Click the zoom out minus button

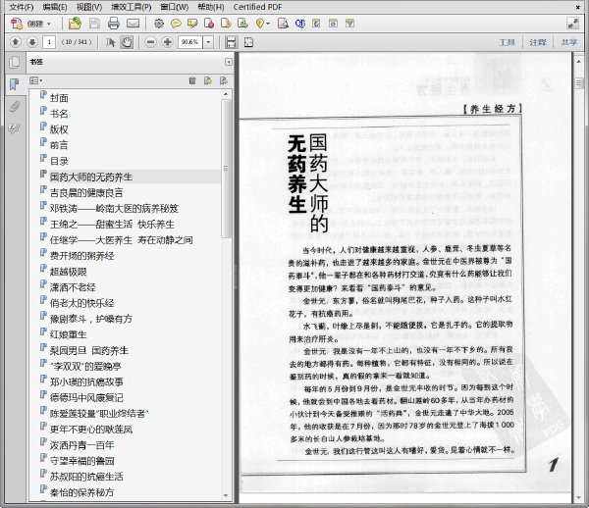coord(150,42)
